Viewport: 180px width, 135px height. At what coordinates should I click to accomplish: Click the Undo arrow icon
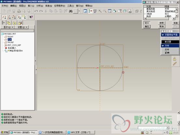coord(36,11)
